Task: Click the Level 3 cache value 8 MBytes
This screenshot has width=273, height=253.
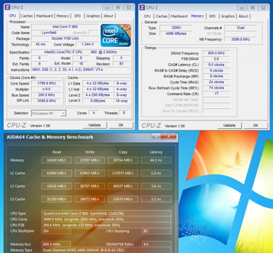Action: [98, 101]
